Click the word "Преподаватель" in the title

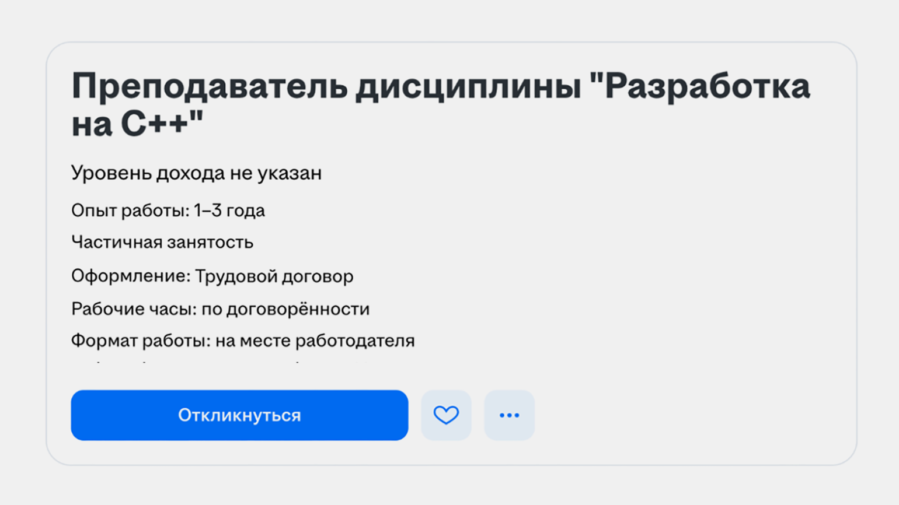tap(210, 86)
